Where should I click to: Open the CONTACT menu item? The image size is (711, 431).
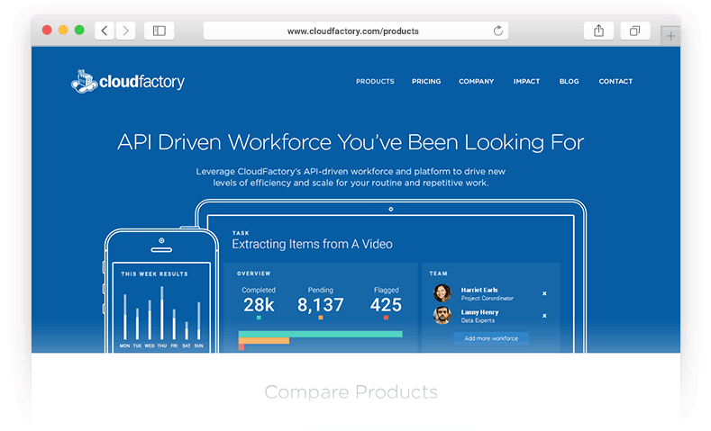(615, 82)
